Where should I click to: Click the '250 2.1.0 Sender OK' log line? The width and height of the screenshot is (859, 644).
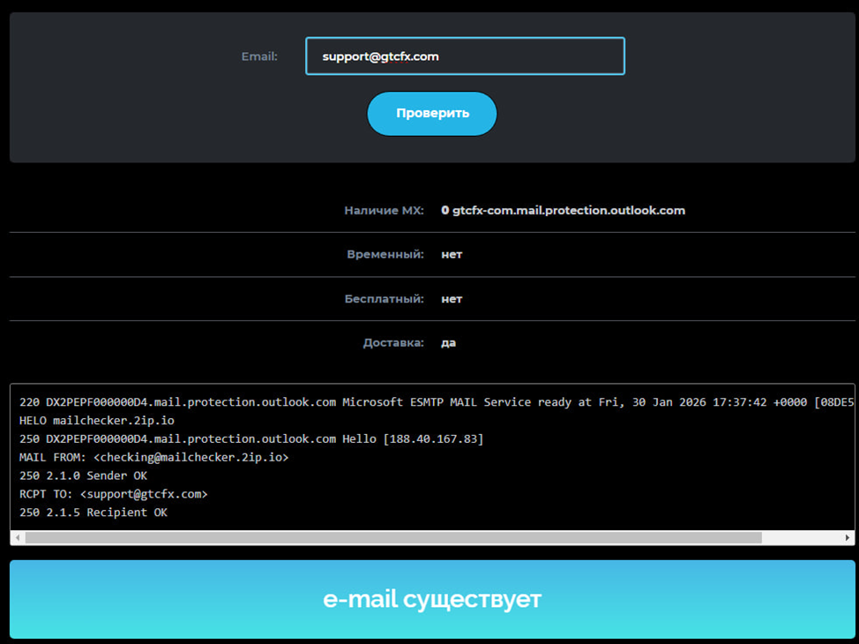[83, 476]
